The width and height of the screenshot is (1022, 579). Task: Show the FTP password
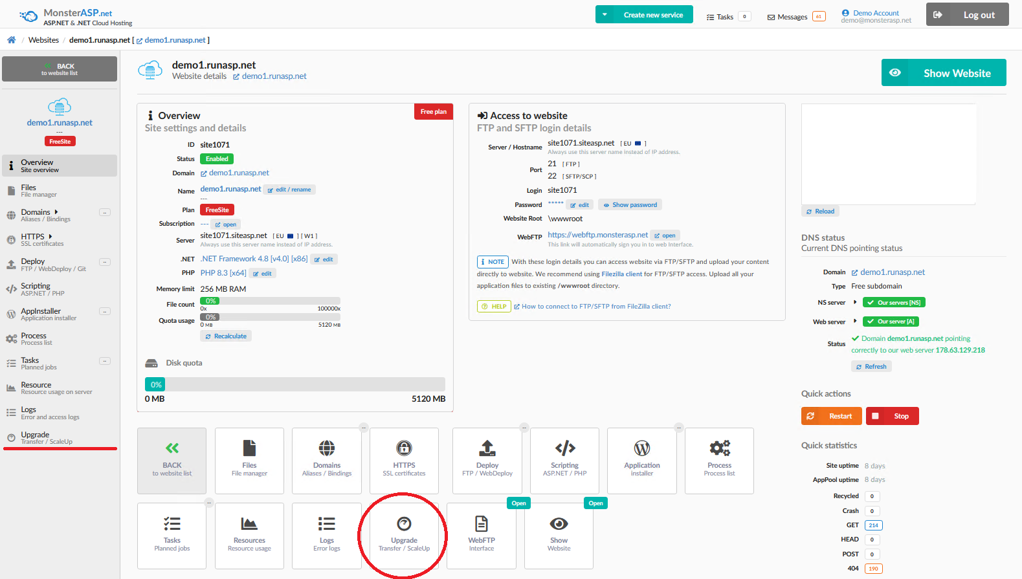(630, 205)
